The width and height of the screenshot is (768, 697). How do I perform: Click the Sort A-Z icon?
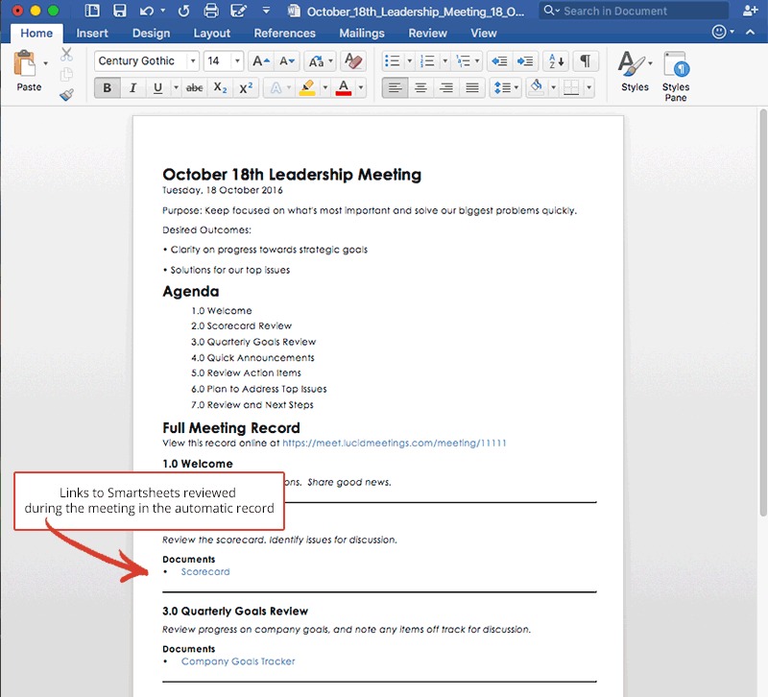pyautogui.click(x=556, y=60)
